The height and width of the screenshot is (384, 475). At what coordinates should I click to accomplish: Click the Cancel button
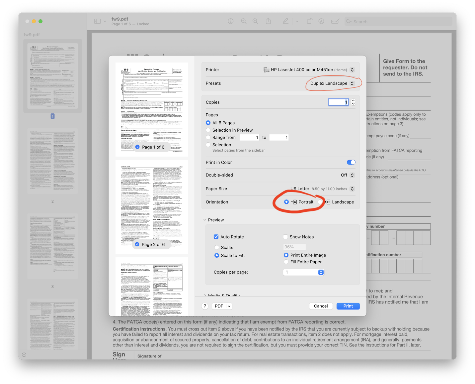[x=321, y=306]
